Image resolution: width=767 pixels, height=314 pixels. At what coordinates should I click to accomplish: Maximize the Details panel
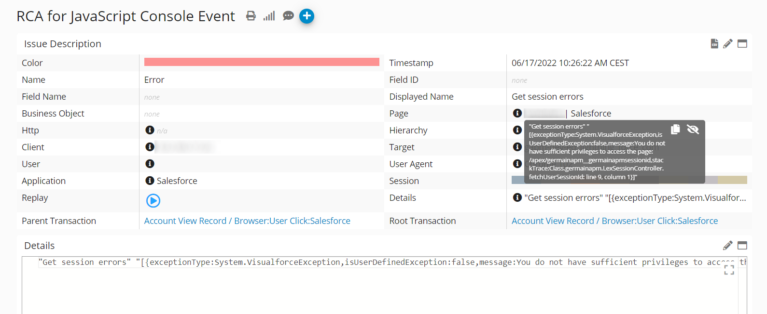click(x=742, y=246)
